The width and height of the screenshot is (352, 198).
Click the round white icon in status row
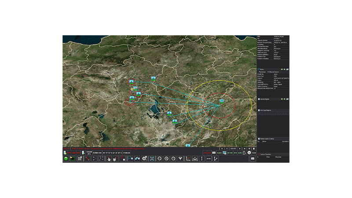coord(249,153)
